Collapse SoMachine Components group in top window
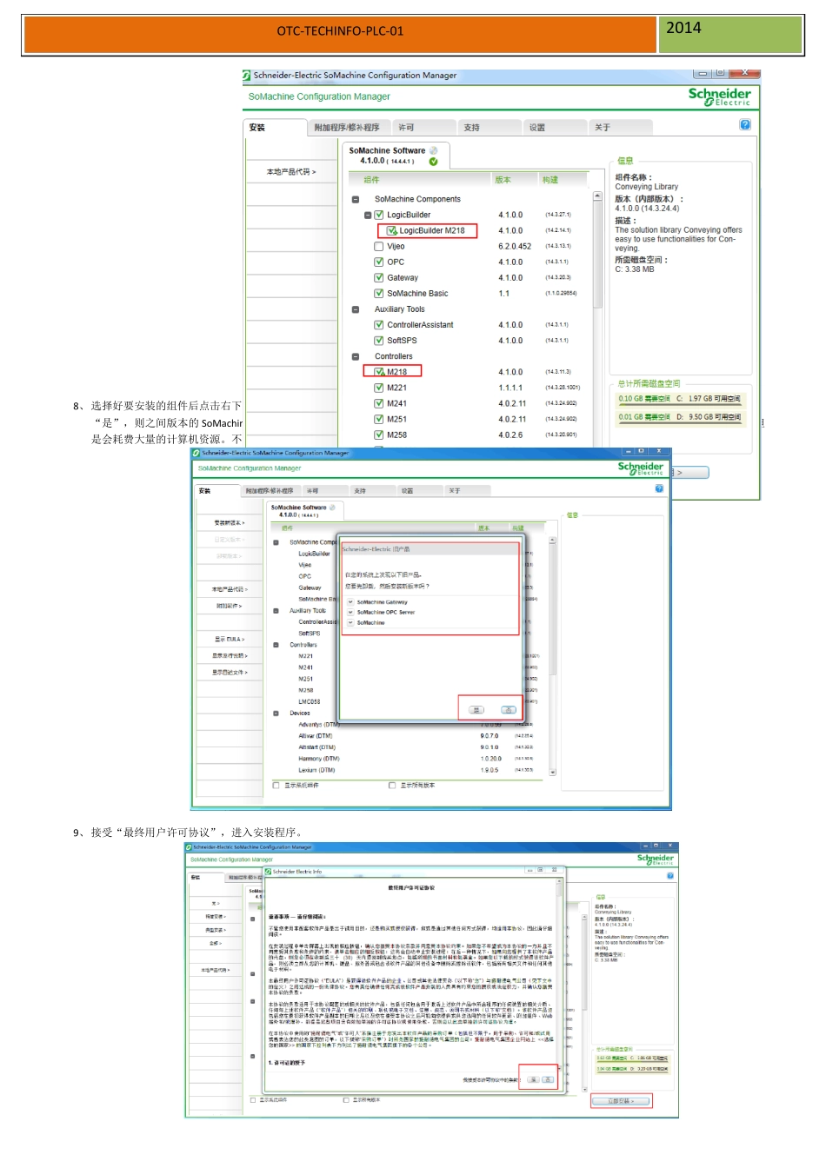The height and width of the screenshot is (1168, 826). click(x=356, y=199)
